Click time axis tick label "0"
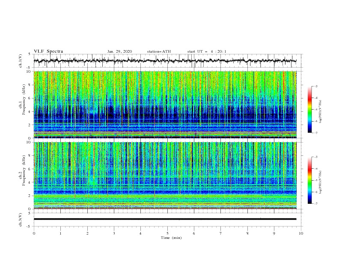Viewport: 339px width, 262px height. tap(34, 233)
